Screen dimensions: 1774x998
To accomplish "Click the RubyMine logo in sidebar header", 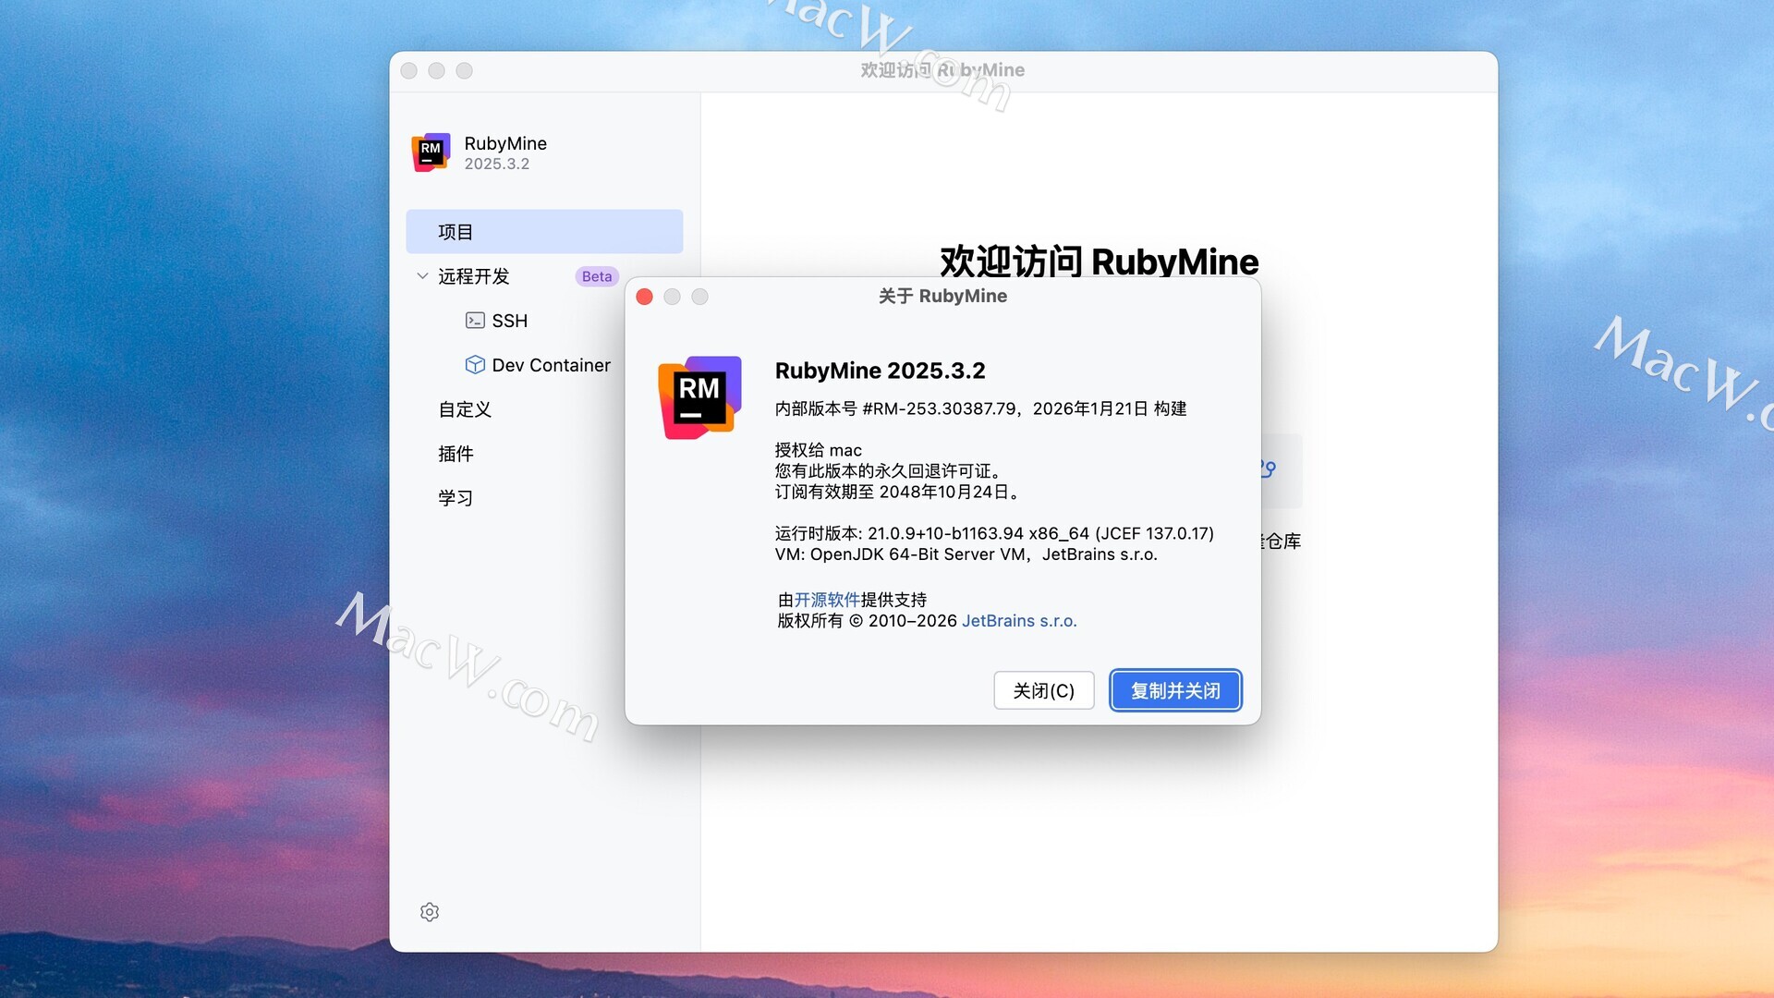I will coord(431,152).
